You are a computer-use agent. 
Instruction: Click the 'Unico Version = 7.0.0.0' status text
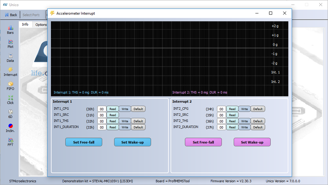pyautogui.click(x=283, y=181)
